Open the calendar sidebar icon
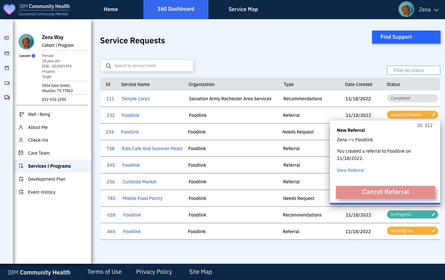 click(x=7, y=68)
